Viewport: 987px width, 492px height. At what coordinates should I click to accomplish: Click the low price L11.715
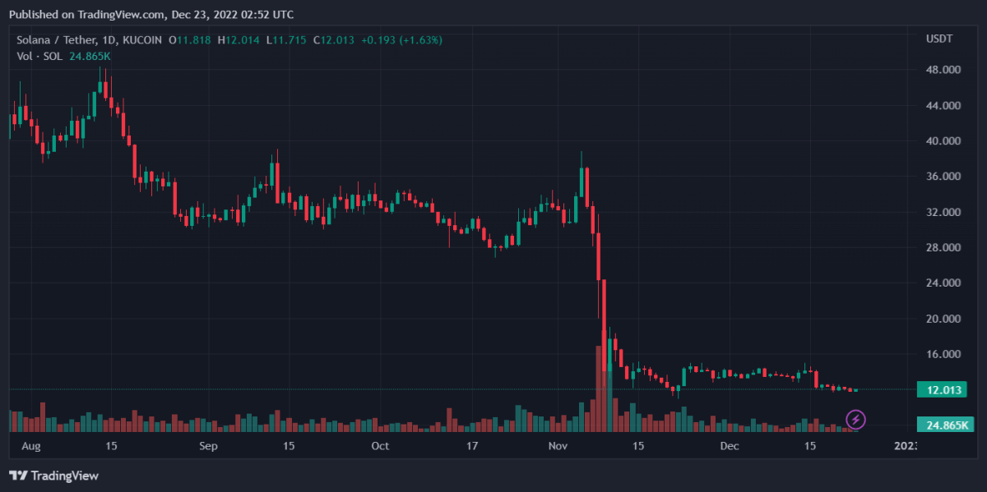[285, 39]
